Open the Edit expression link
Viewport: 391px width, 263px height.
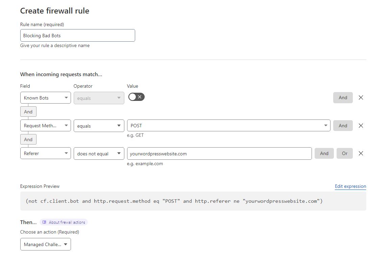click(350, 186)
